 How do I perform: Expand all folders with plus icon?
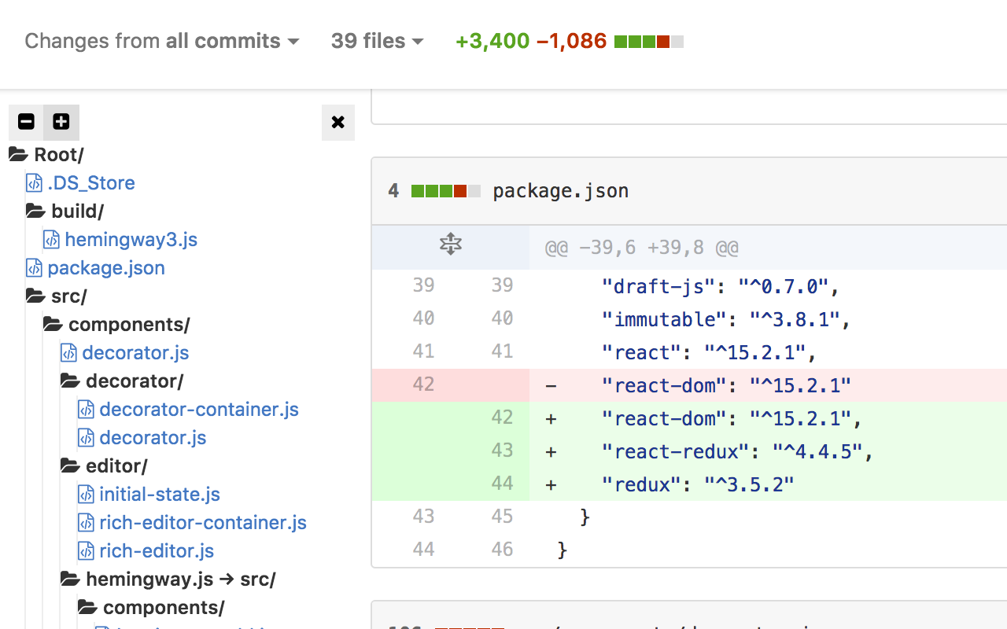coord(61,122)
